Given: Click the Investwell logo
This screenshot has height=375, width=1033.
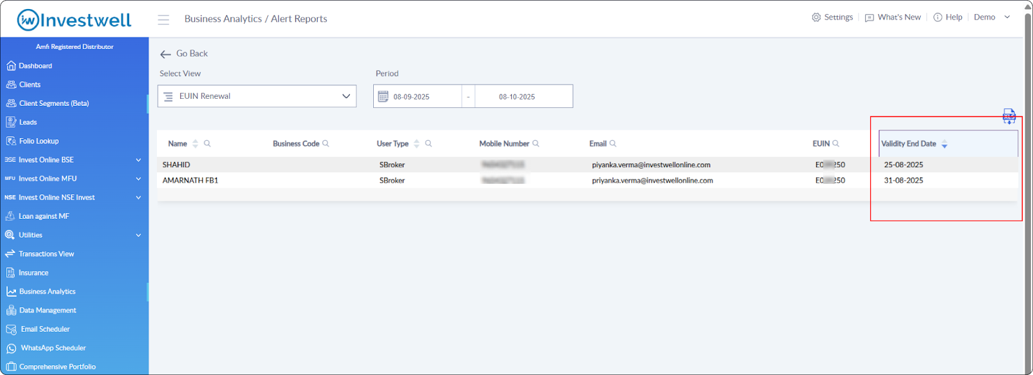Looking at the screenshot, I should point(74,20).
